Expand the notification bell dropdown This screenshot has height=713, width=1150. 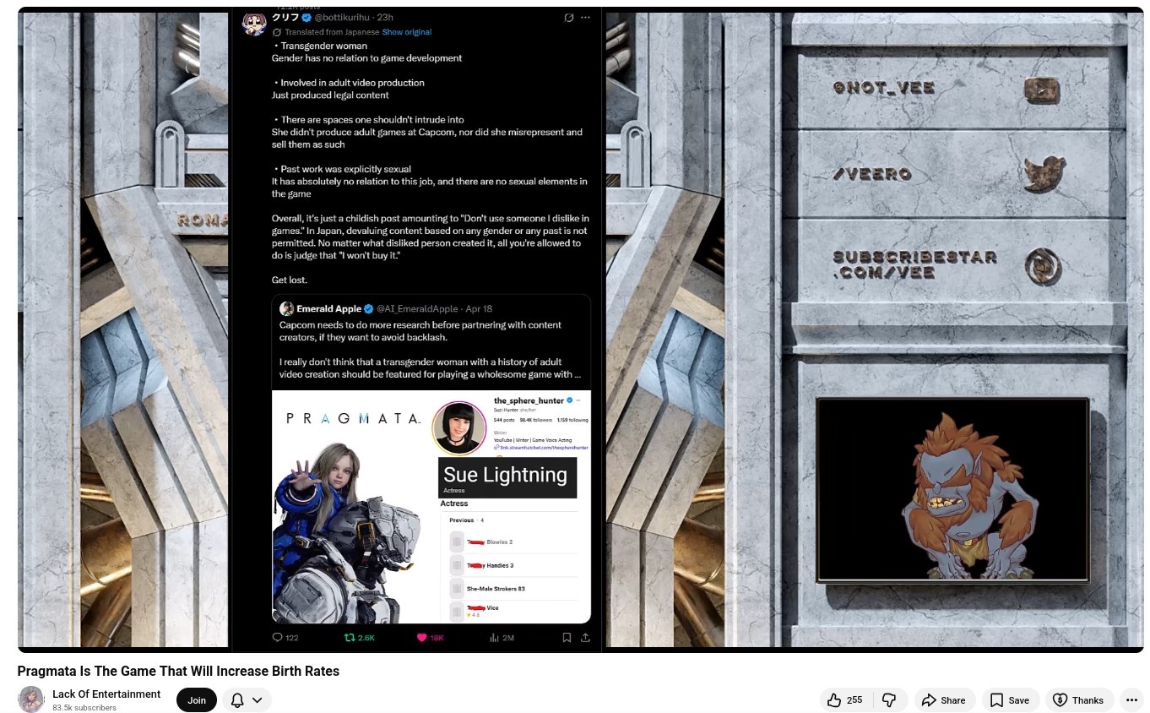click(x=247, y=699)
